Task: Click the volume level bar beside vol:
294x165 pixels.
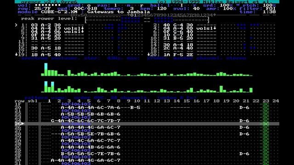Action: coord(48,5)
